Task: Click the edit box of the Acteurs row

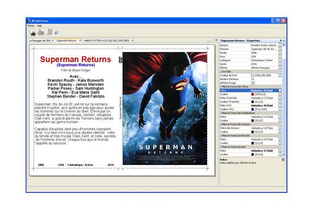Action: coord(280,45)
